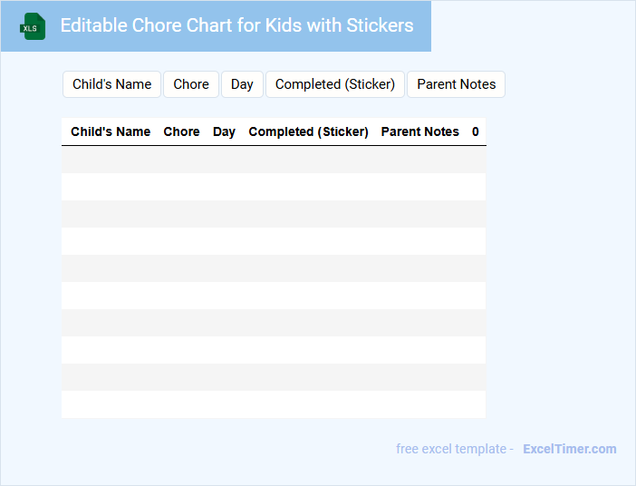The image size is (636, 486).
Task: Click the Completed (Sticker) column header
Action: tap(308, 131)
